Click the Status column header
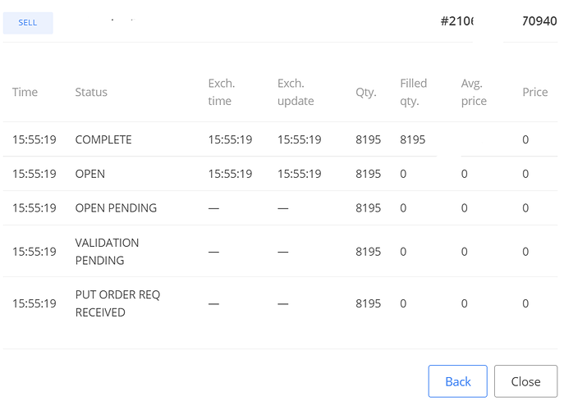This screenshot has height=410, width=564. (91, 92)
